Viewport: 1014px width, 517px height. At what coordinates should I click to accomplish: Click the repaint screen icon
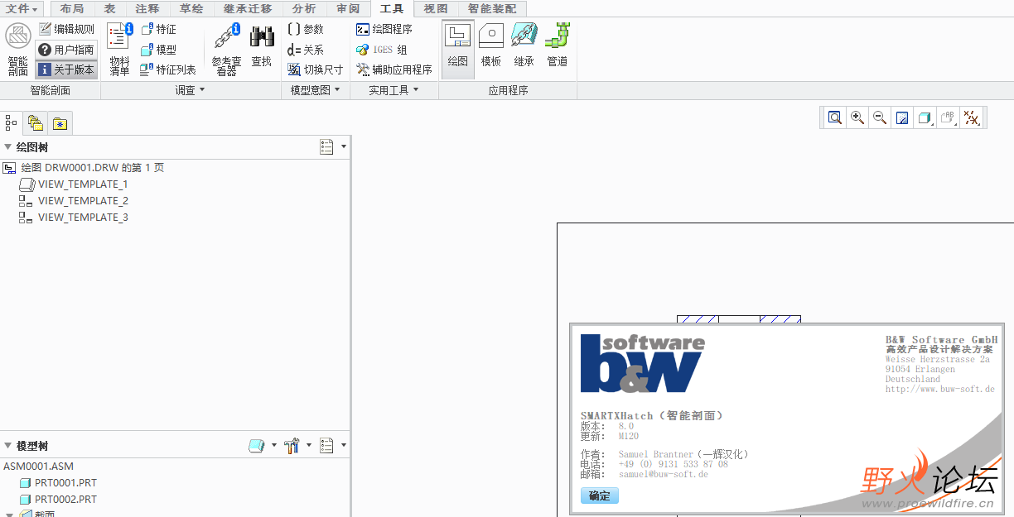(902, 117)
